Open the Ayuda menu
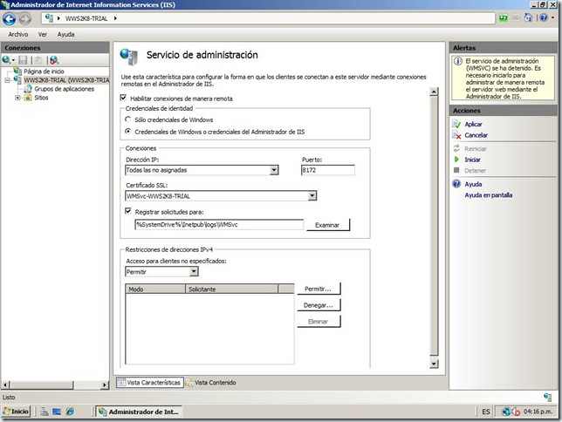This screenshot has height=422, width=562. click(66, 34)
